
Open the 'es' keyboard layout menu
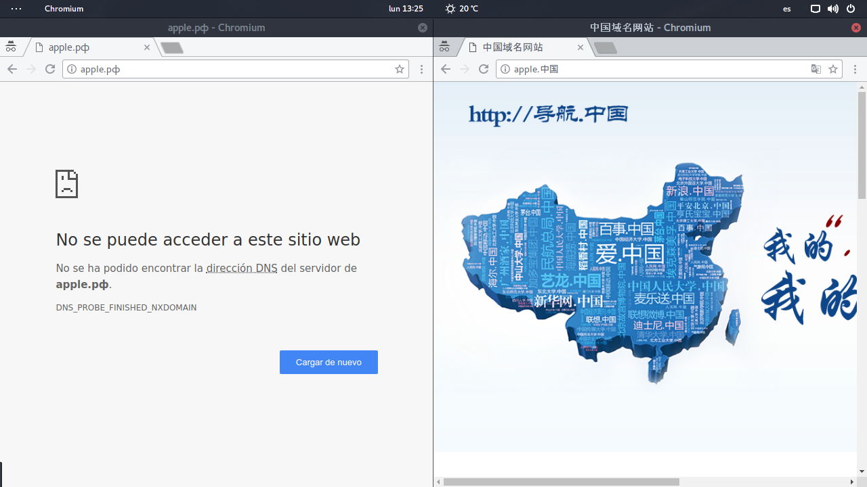click(786, 9)
